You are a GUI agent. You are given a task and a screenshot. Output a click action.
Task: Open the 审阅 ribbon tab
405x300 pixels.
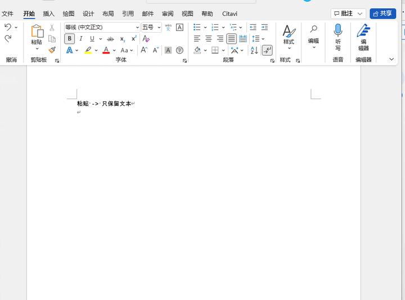click(x=168, y=14)
